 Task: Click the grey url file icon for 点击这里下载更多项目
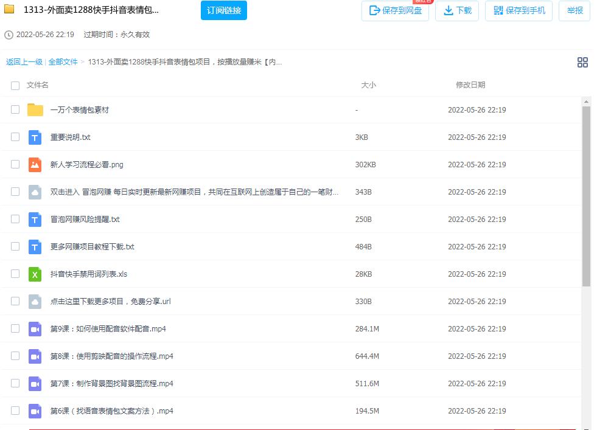click(x=35, y=302)
